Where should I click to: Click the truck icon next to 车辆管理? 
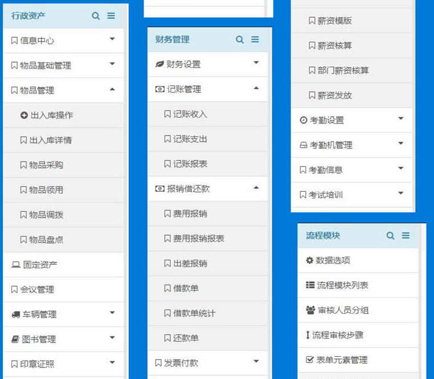coord(15,315)
